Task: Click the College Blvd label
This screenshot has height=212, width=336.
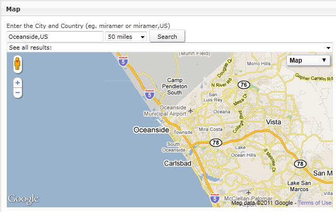Action: pyautogui.click(x=239, y=123)
